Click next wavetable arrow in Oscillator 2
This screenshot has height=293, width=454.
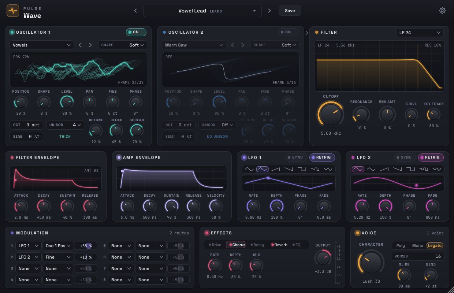click(243, 45)
